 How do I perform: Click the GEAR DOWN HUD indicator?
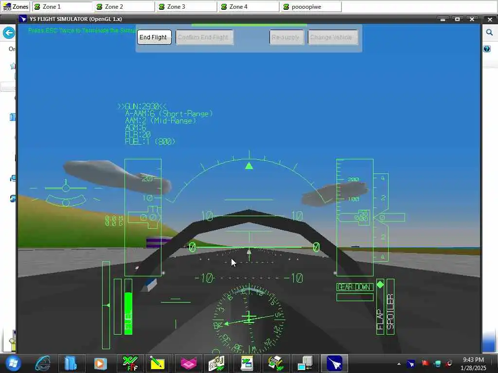point(355,287)
